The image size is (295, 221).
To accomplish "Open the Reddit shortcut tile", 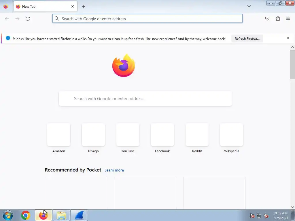I will 197,138.
